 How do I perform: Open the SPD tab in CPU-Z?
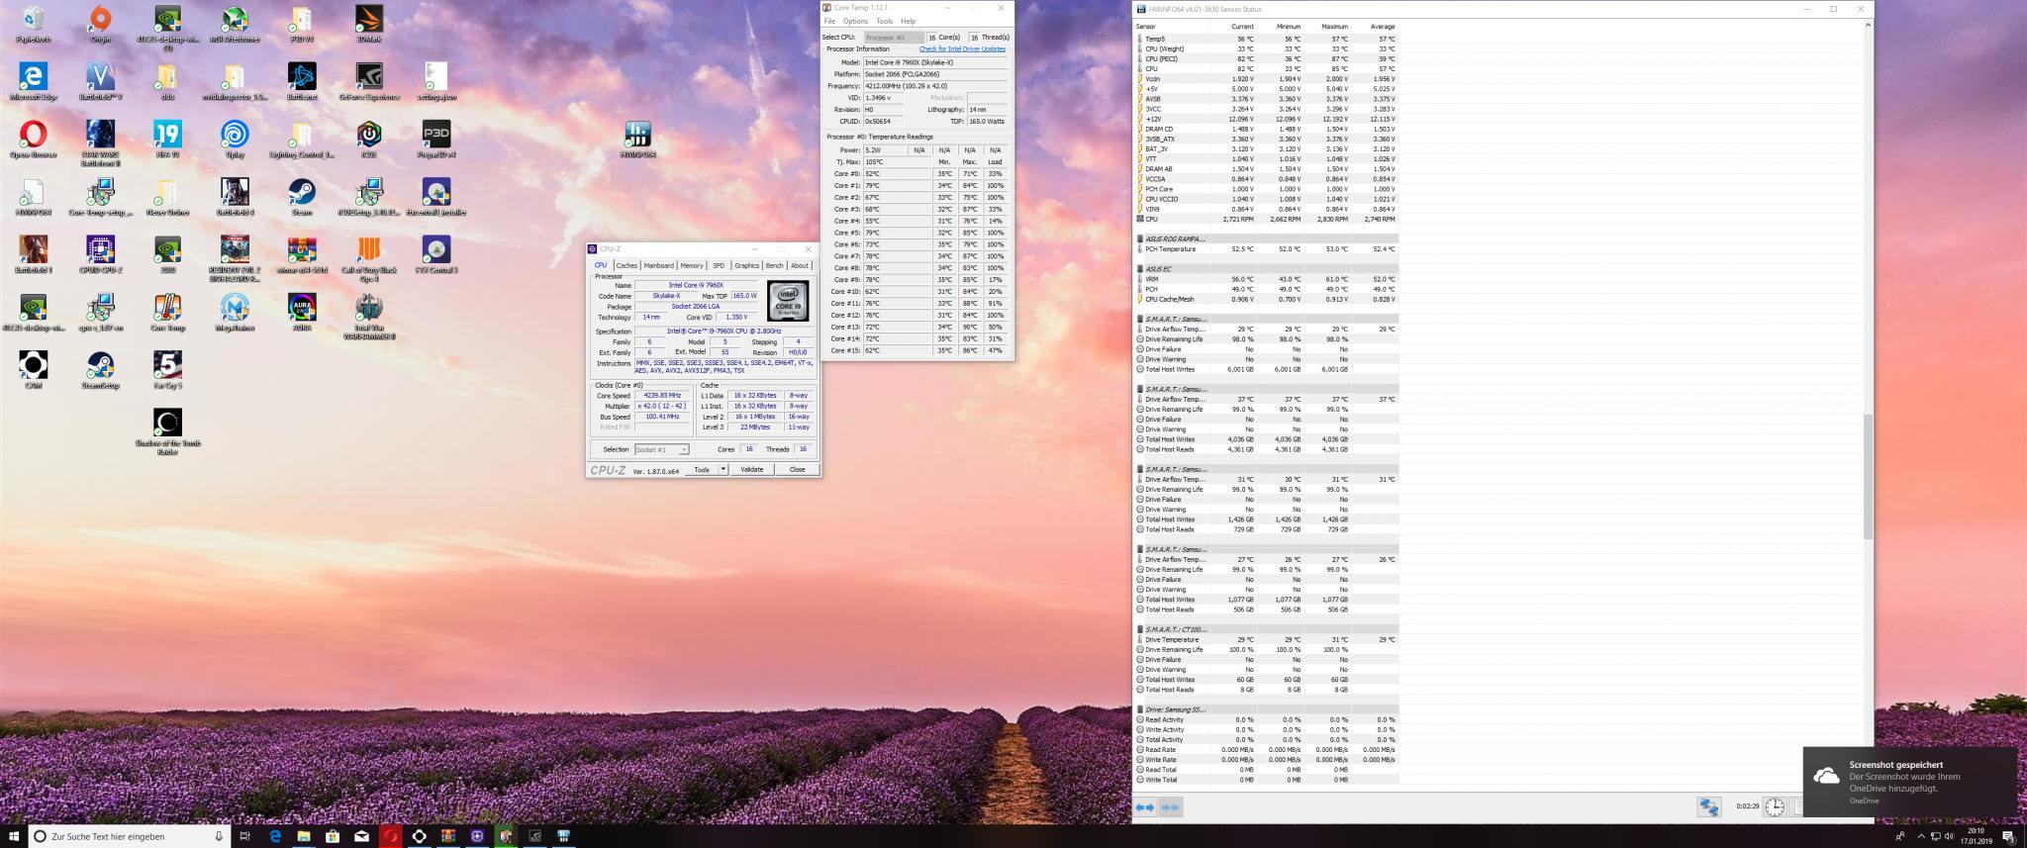(x=719, y=265)
